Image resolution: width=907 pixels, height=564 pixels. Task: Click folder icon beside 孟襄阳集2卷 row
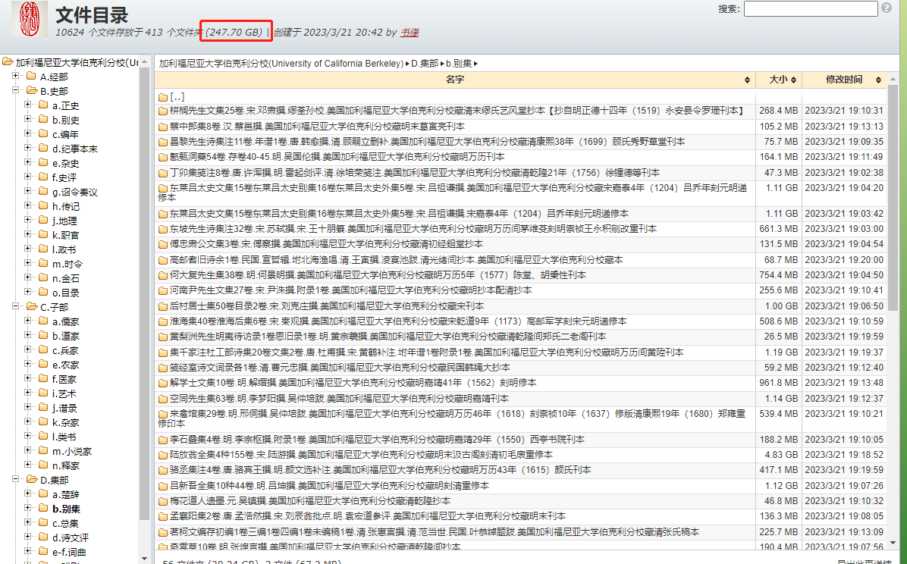point(163,516)
